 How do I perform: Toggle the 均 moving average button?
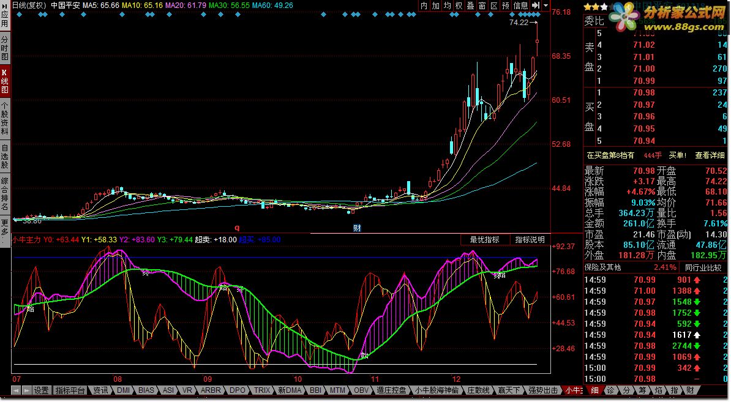point(447,6)
